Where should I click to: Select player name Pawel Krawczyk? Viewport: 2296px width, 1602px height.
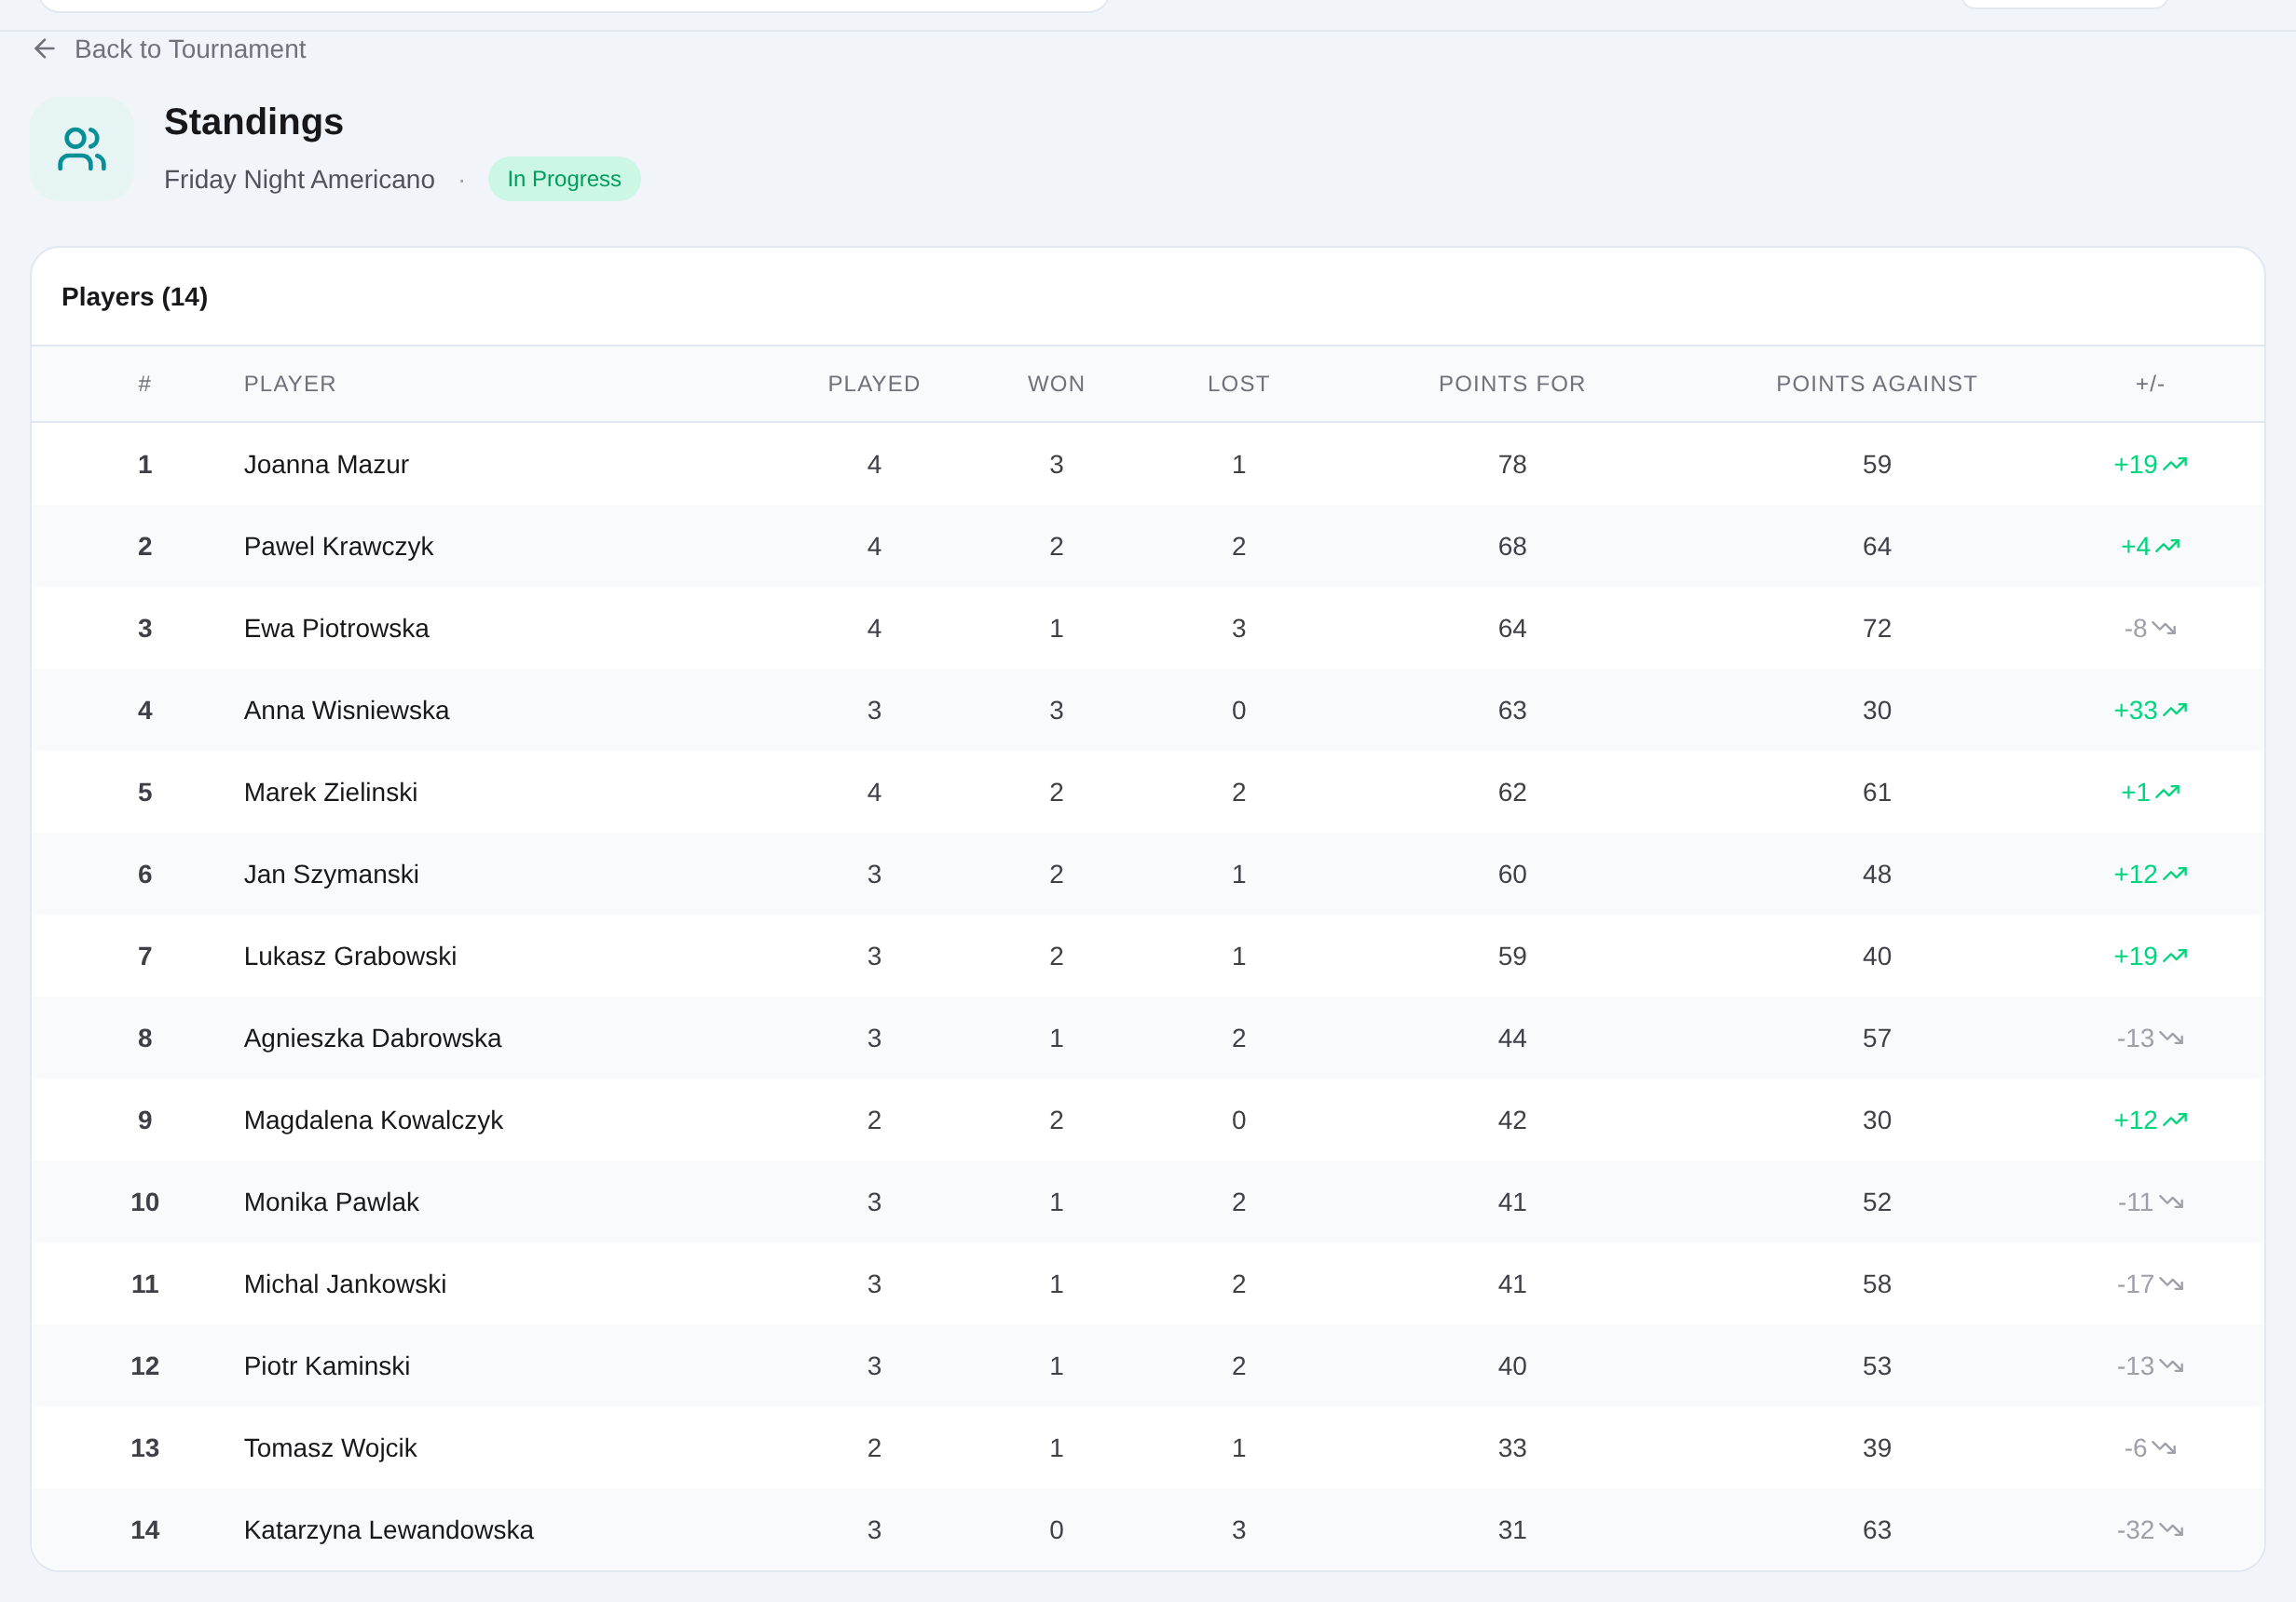pos(338,547)
